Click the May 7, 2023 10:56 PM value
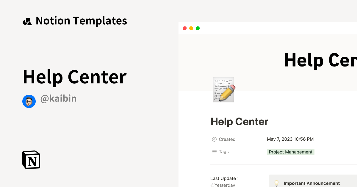This screenshot has width=357, height=187. click(290, 139)
